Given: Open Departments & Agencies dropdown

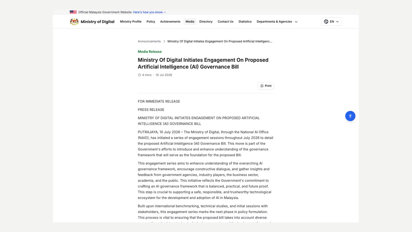Looking at the screenshot, I should point(277,22).
